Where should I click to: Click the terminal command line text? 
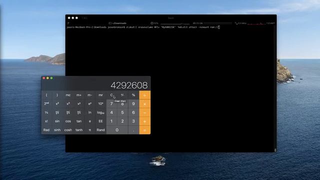click(x=143, y=27)
